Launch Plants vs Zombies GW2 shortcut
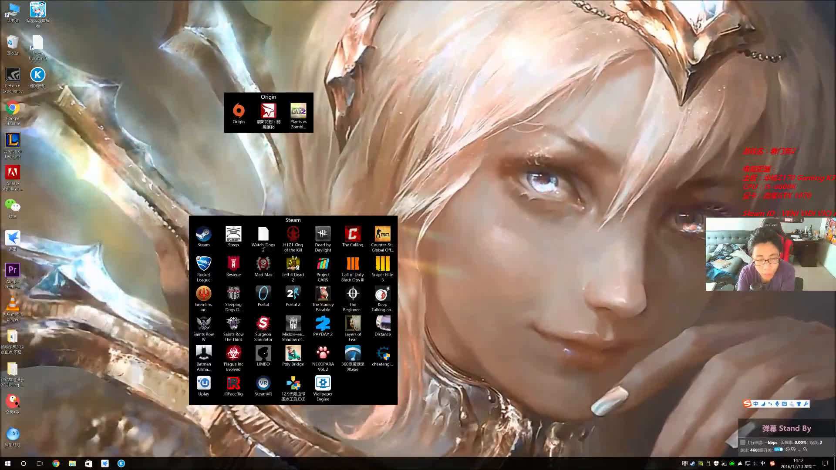 coord(298,116)
